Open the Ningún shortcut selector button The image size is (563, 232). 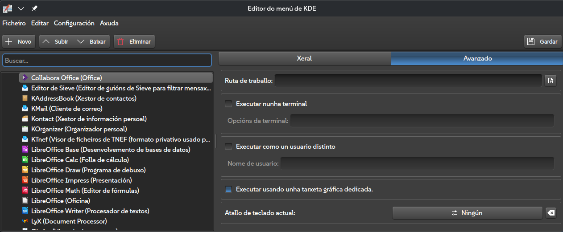point(467,213)
